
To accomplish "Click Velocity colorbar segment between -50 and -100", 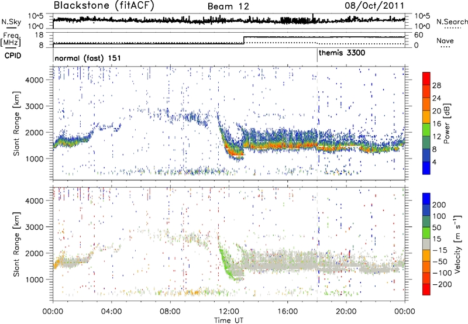I will 426,267.
